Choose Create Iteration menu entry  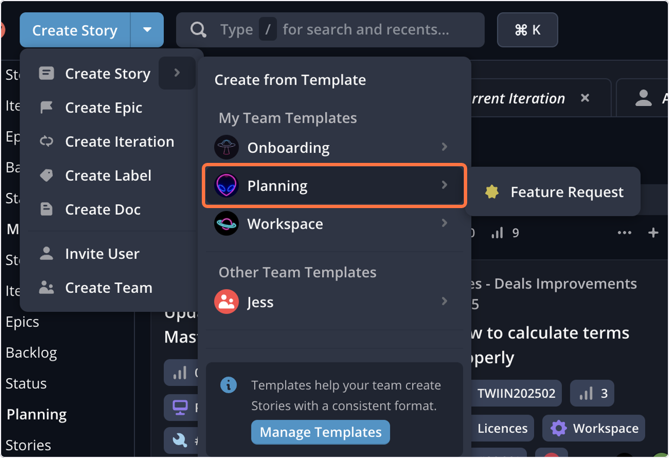click(x=119, y=142)
